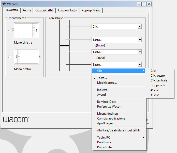
Task: Switch to the Penna tab
Action: click(26, 10)
